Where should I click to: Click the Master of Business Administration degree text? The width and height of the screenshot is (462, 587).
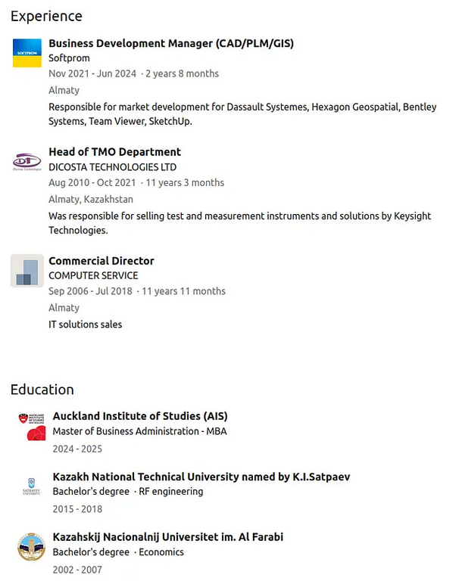tap(139, 431)
